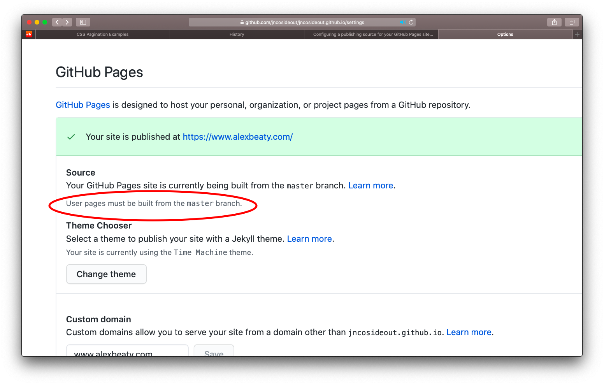Click the 'Your site is currently using the Time Machine theme' text
The width and height of the screenshot is (604, 385).
(160, 252)
